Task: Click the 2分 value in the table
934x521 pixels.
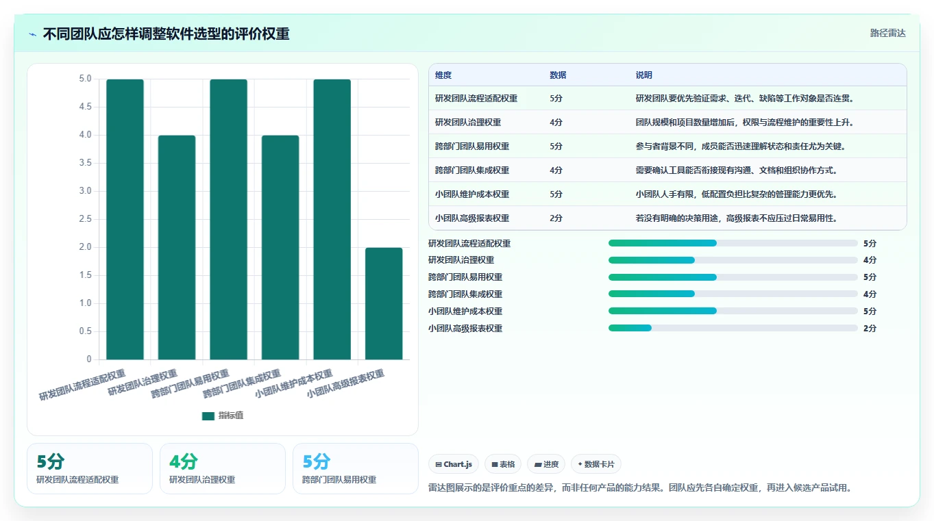Action: 556,218
